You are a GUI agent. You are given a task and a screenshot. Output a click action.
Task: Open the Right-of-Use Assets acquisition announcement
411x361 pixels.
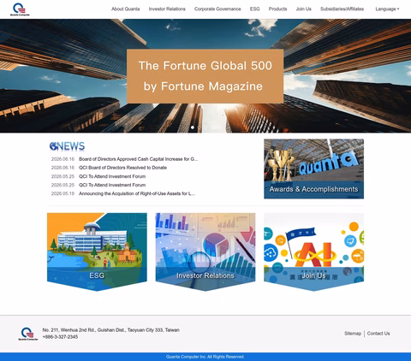click(x=137, y=193)
